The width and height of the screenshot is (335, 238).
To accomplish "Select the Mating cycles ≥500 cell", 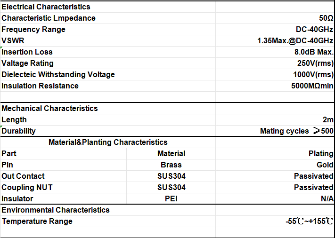I will [275, 131].
